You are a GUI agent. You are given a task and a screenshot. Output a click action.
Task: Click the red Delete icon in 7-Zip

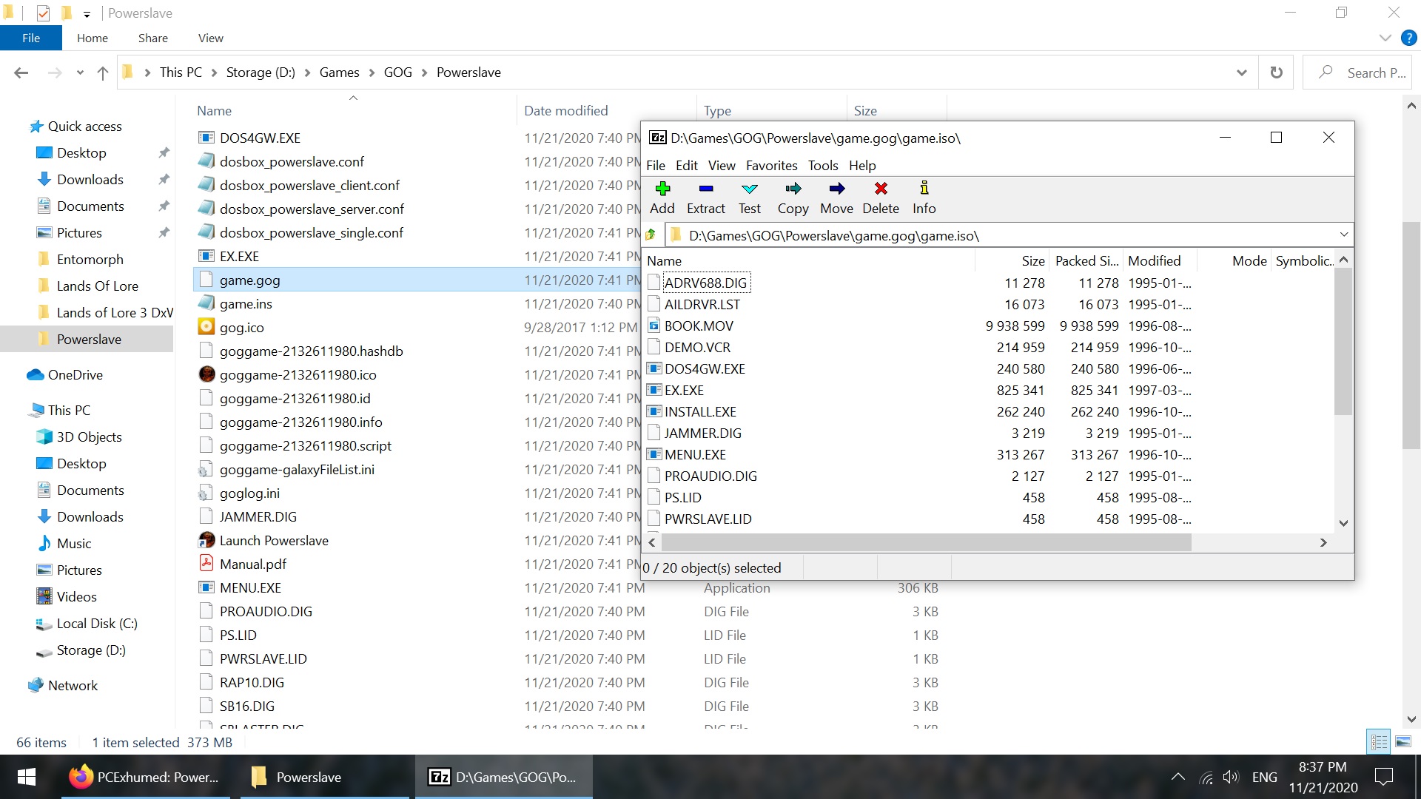click(x=881, y=189)
